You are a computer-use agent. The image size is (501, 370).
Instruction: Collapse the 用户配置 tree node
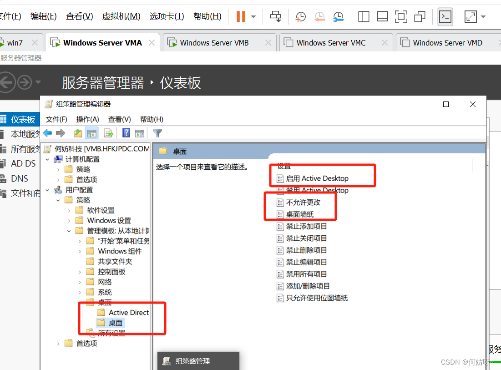click(x=48, y=190)
